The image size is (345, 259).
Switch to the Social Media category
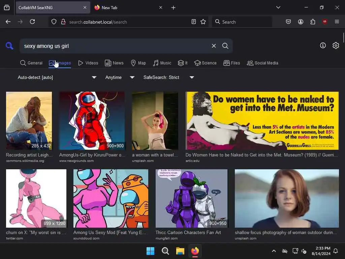point(262,63)
